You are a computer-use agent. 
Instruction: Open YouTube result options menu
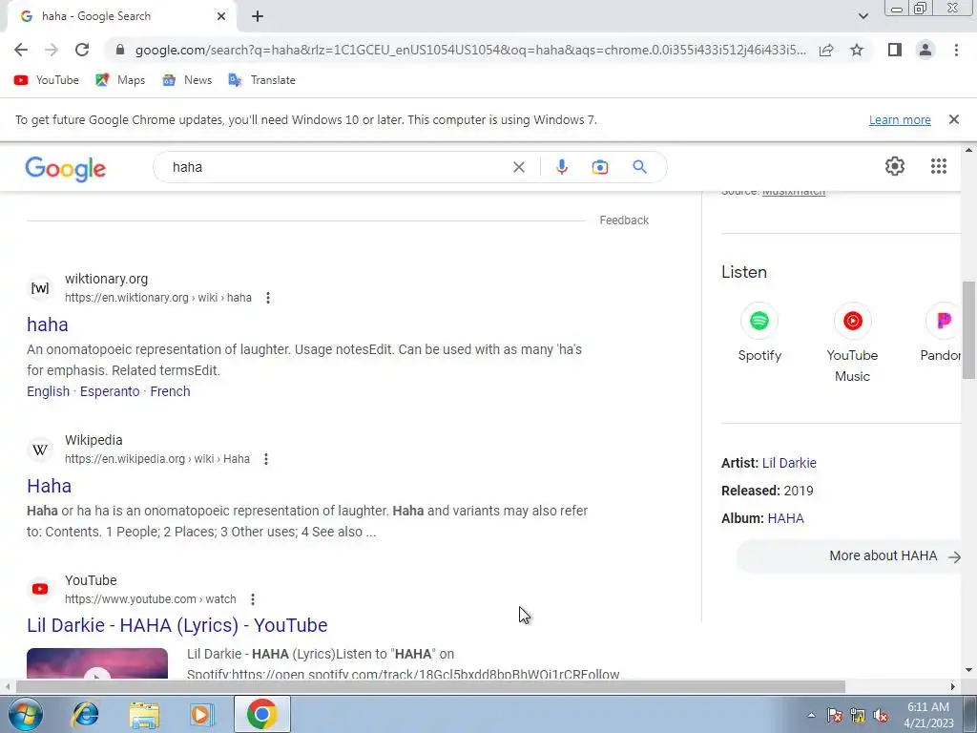[x=252, y=599]
